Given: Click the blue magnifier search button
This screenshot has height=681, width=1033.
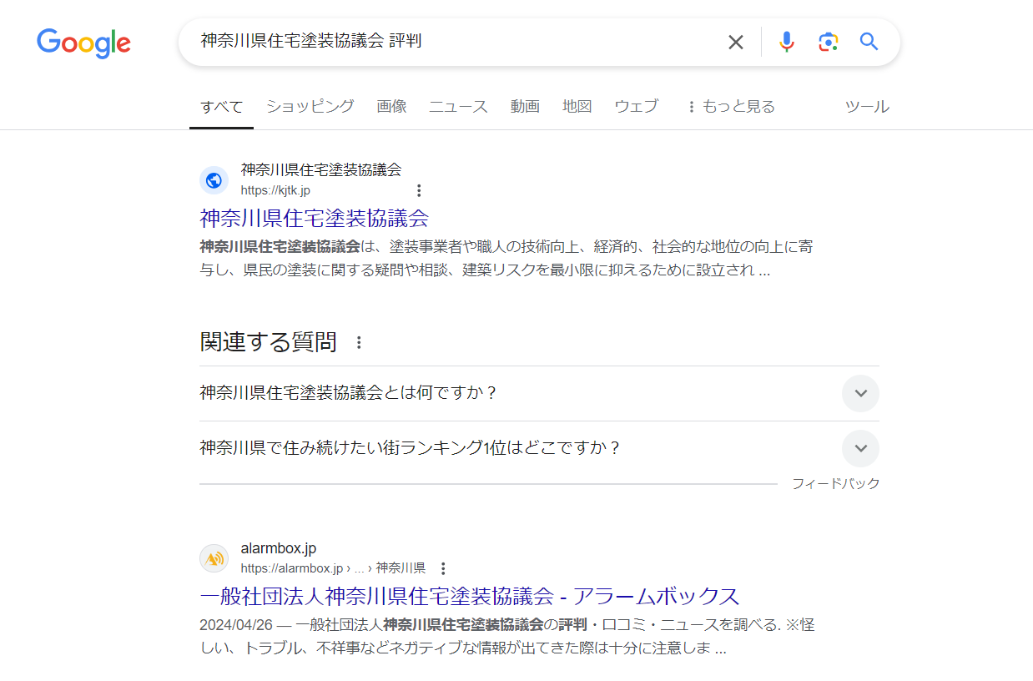Looking at the screenshot, I should (x=869, y=42).
